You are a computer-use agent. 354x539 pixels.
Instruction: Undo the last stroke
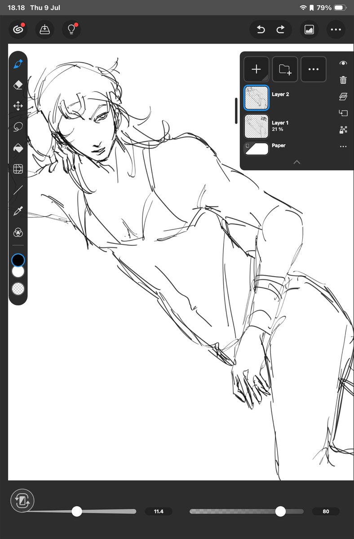pyautogui.click(x=261, y=30)
